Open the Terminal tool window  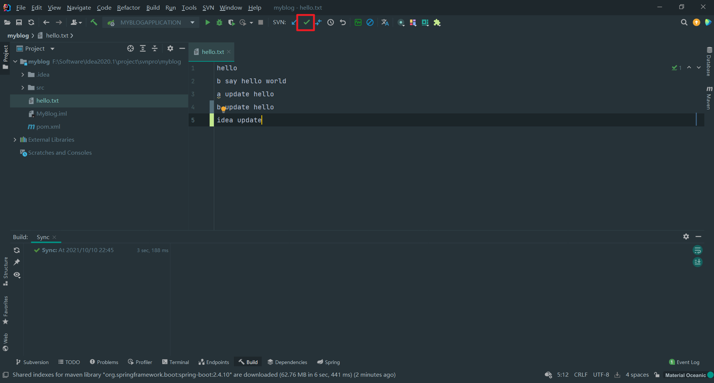[x=176, y=362]
